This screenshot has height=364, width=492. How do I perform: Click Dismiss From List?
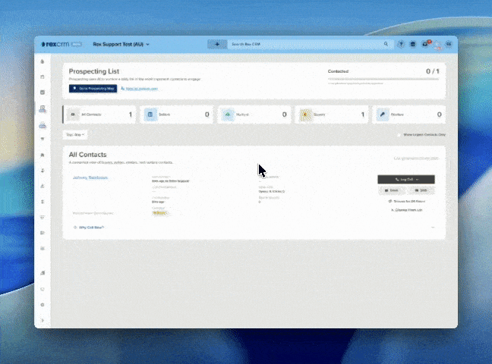(x=407, y=210)
